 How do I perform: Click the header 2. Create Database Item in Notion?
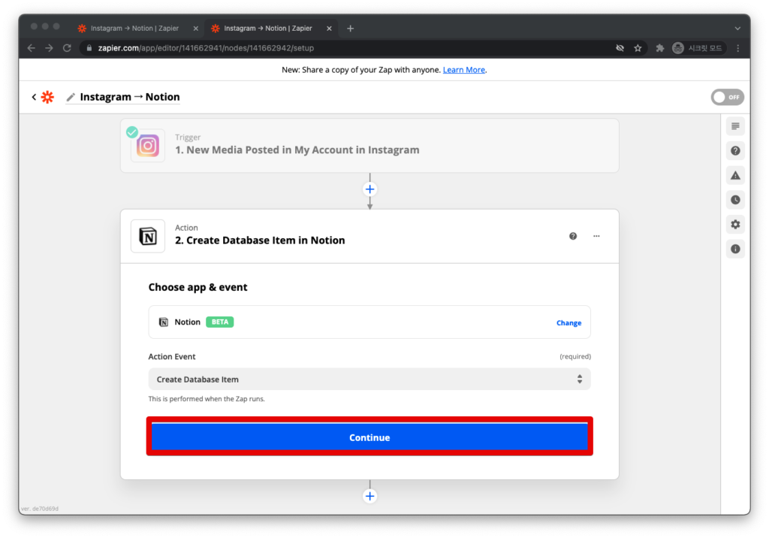tap(260, 240)
